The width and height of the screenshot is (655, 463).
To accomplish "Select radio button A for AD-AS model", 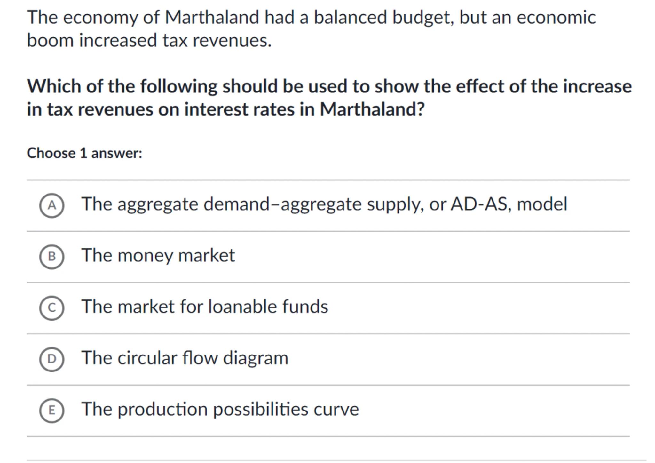I will coord(51,205).
